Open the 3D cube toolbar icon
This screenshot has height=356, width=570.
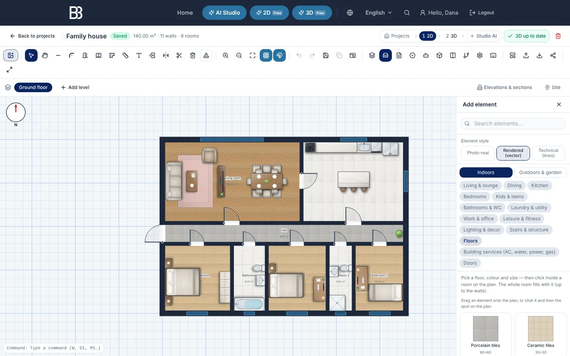click(x=439, y=55)
